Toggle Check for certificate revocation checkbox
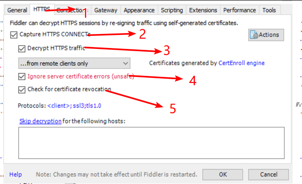 [x=22, y=89]
